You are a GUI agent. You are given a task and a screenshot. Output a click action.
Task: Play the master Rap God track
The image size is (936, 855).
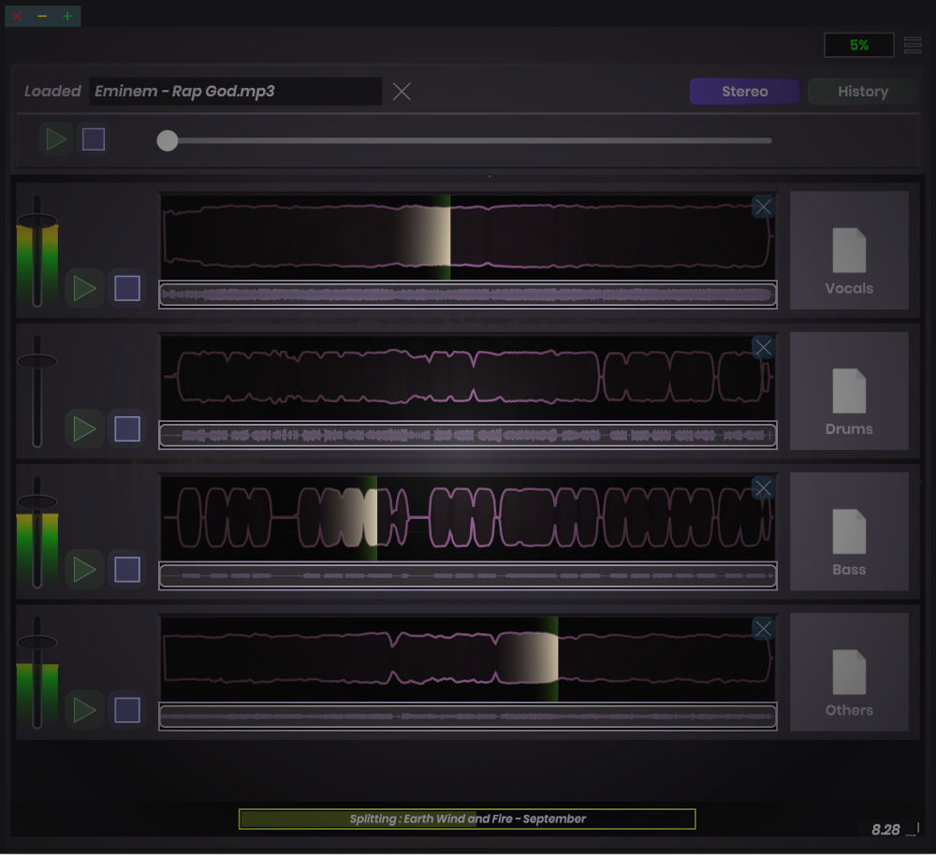coord(55,139)
